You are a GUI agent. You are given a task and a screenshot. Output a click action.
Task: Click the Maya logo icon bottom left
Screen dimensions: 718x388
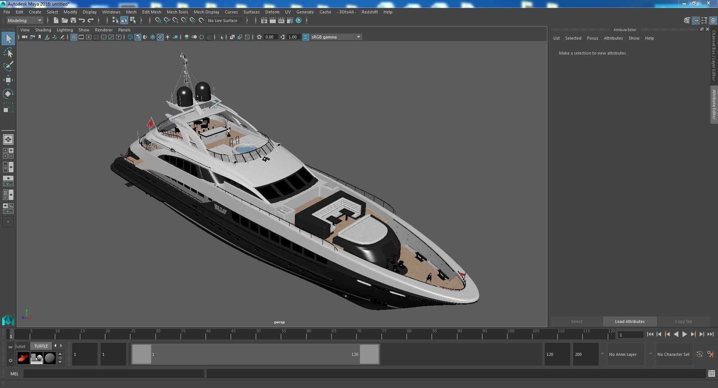[x=8, y=320]
